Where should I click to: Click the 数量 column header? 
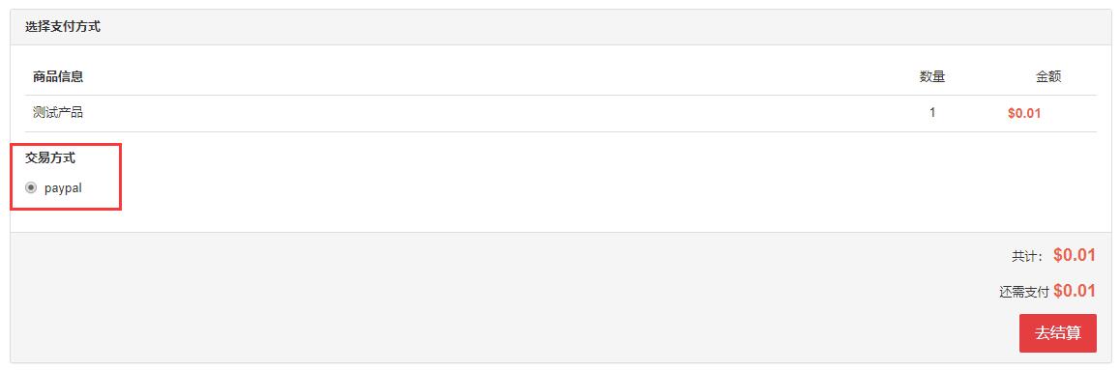point(932,76)
